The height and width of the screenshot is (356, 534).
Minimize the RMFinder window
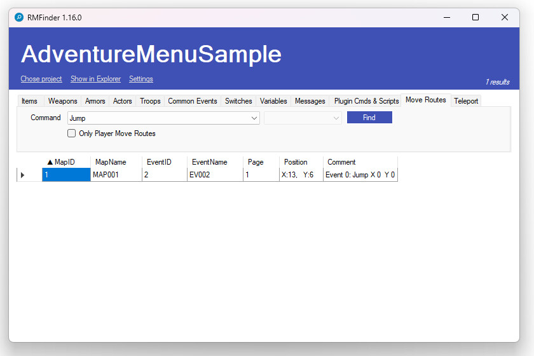coord(446,18)
